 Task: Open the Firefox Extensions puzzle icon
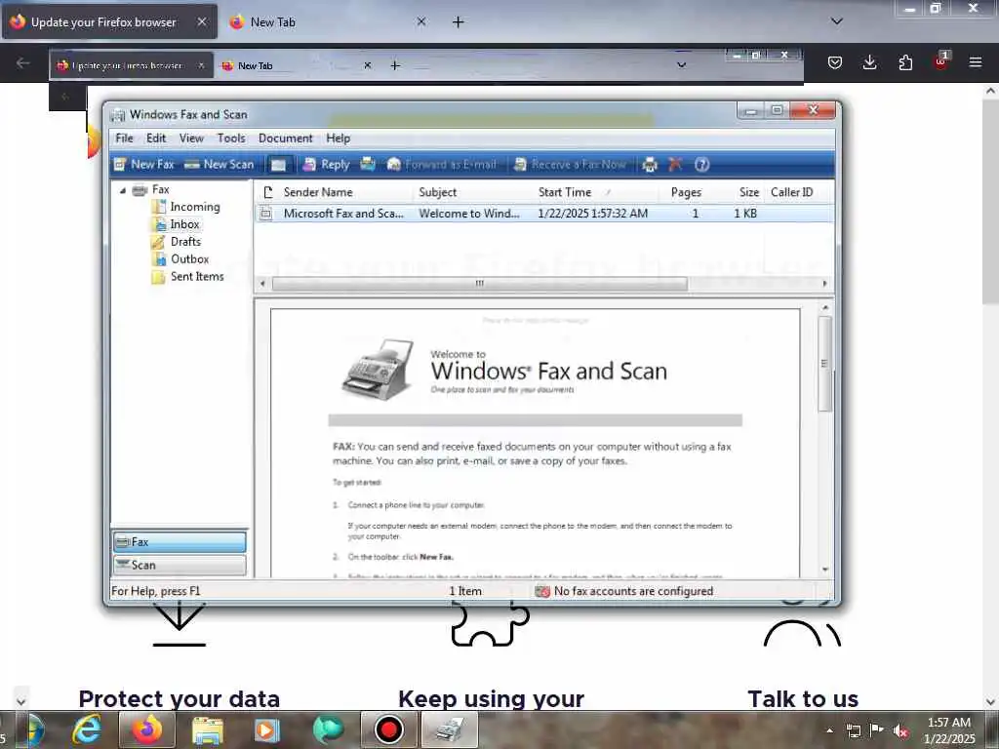[x=905, y=62]
